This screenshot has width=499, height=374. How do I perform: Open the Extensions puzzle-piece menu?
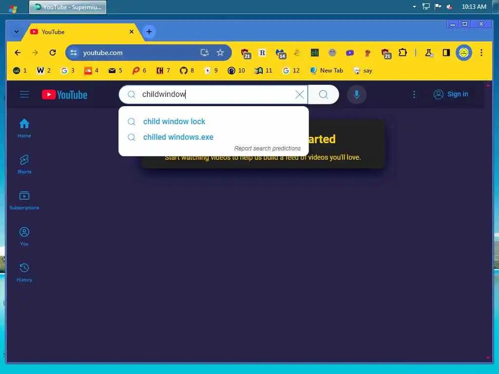click(403, 53)
